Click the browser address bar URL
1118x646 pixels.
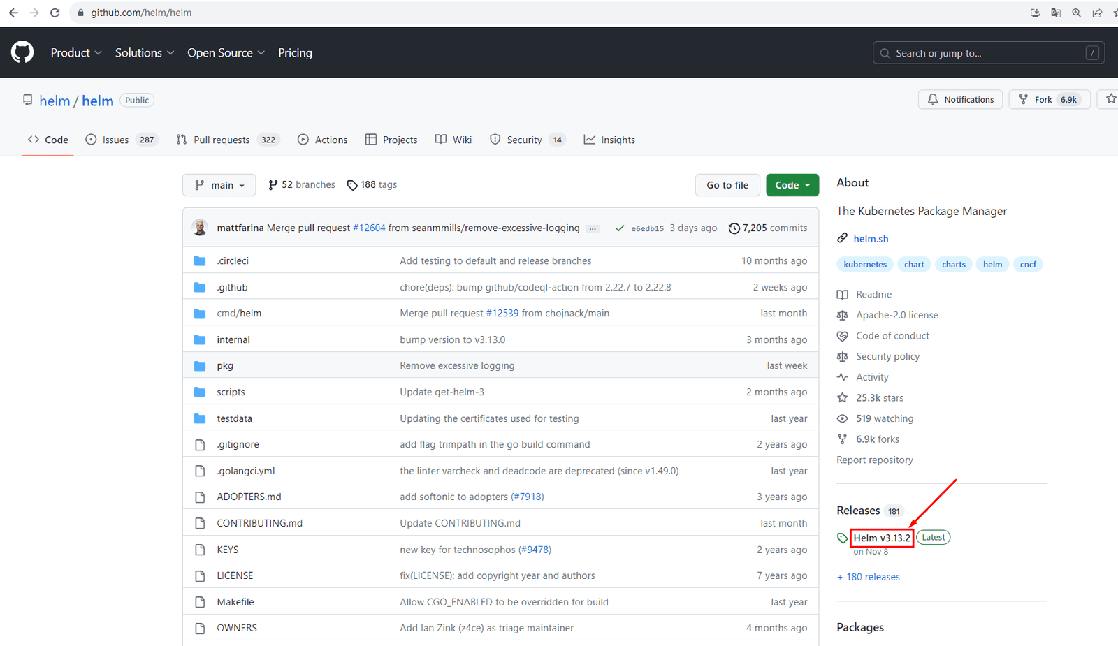(141, 13)
